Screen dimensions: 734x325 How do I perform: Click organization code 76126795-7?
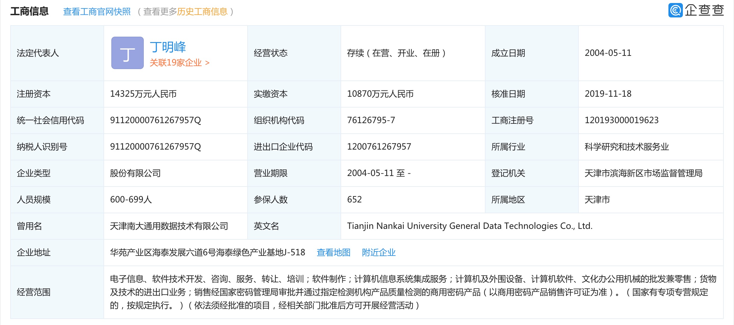(x=371, y=120)
